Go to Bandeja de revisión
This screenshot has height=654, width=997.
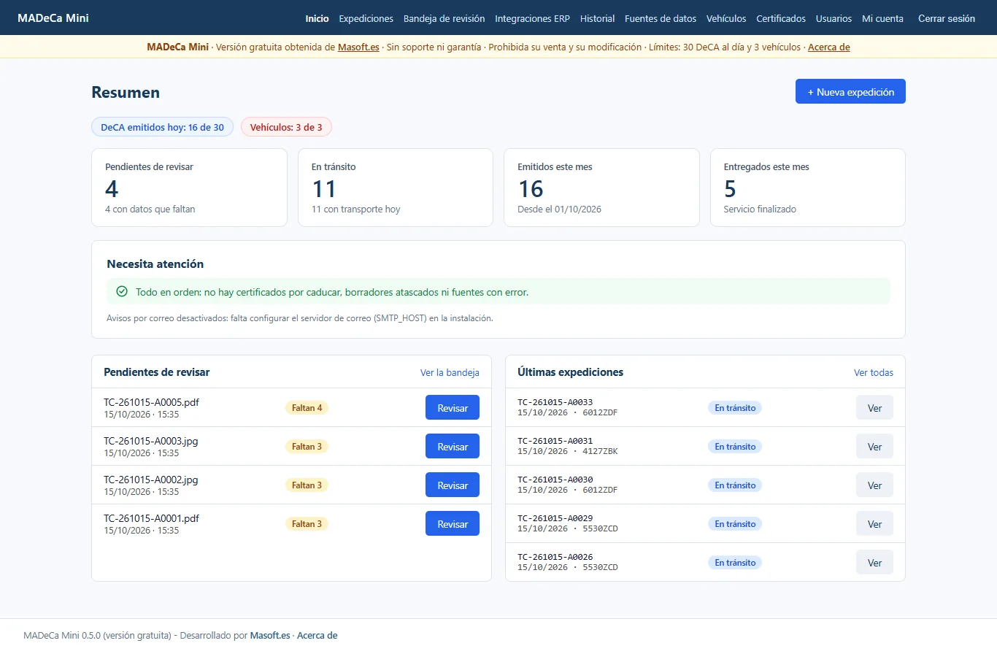(x=444, y=18)
